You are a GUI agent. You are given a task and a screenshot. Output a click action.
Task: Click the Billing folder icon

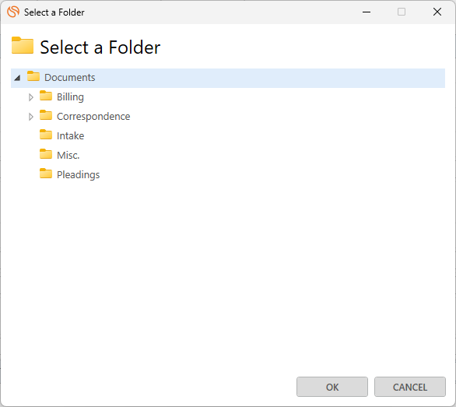tap(46, 96)
